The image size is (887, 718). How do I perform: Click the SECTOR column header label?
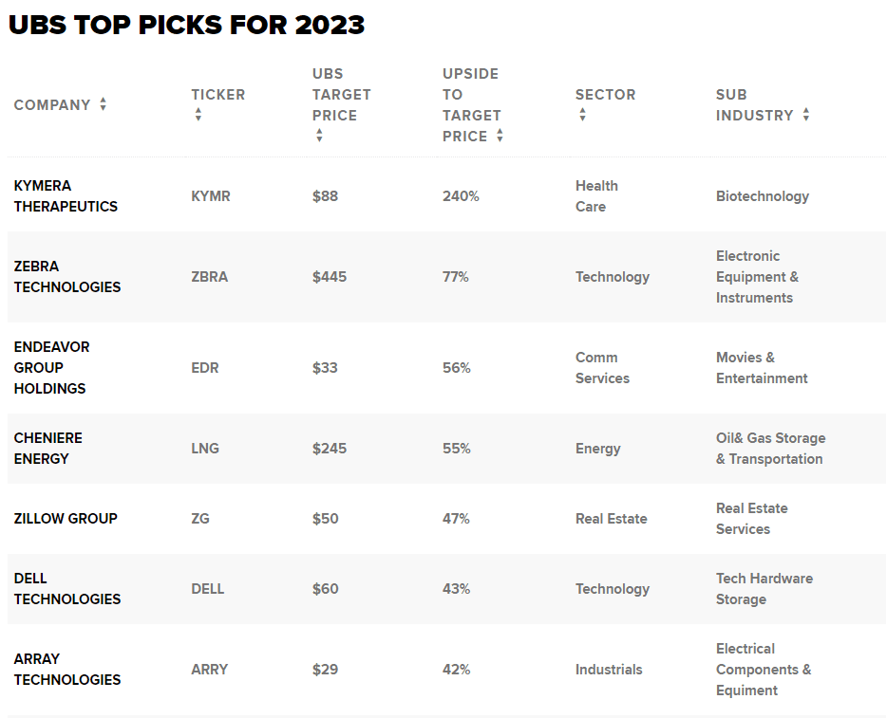click(606, 94)
